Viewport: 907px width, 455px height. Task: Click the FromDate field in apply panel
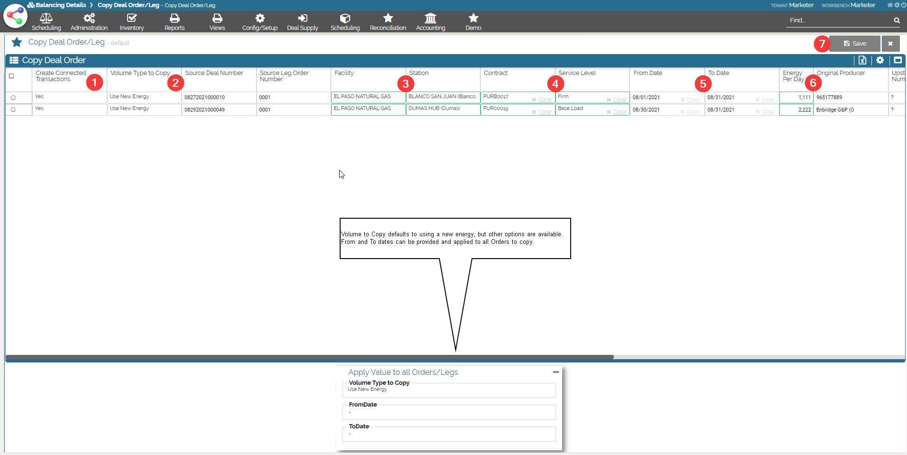coord(448,412)
